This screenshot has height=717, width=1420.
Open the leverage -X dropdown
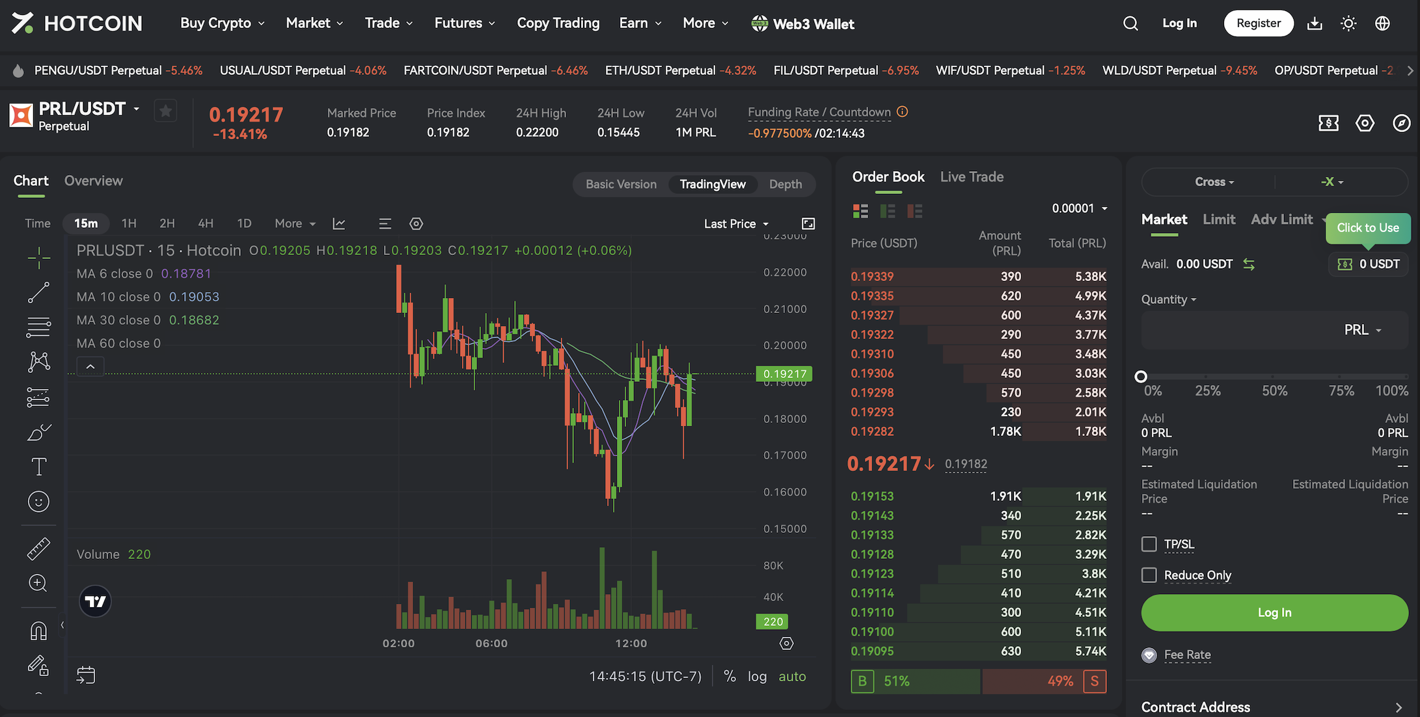click(x=1332, y=182)
